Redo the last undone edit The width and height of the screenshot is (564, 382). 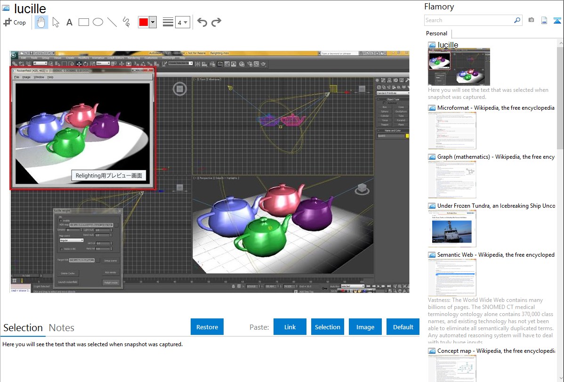pyautogui.click(x=216, y=22)
